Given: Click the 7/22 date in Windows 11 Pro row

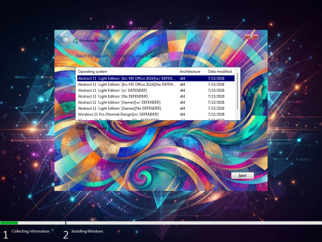Looking at the screenshot, I should 216,114.
